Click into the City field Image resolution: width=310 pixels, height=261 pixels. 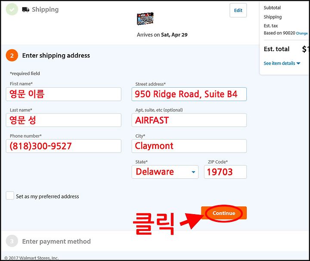click(189, 146)
